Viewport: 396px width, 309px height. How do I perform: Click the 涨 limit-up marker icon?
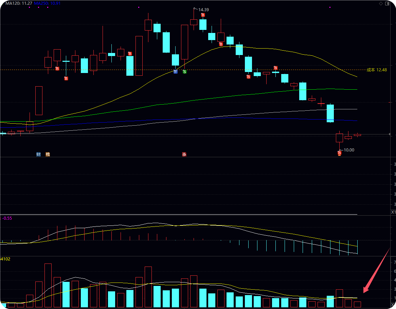pos(184,154)
